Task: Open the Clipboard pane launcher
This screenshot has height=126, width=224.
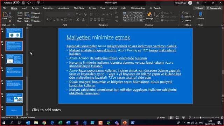Action: pos(14,25)
